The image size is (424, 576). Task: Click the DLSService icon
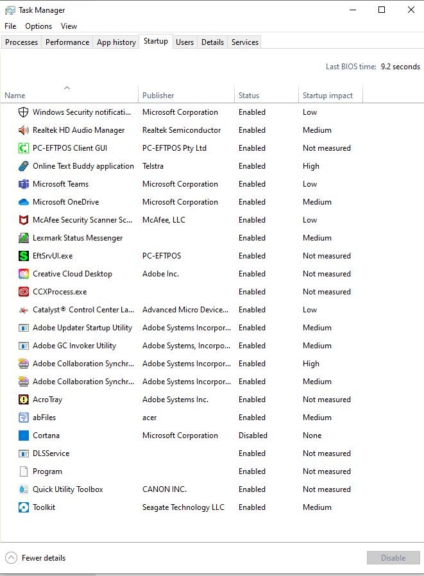pos(24,453)
